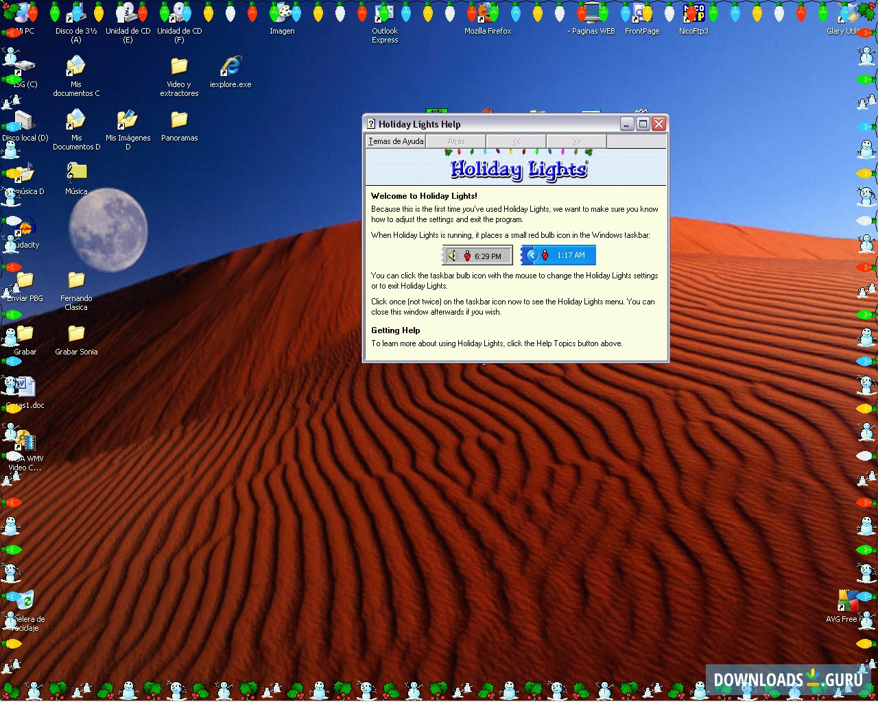Viewport: 878px width, 702px height.
Task: Select the Mi PC desktop icon
Action: tap(25, 14)
